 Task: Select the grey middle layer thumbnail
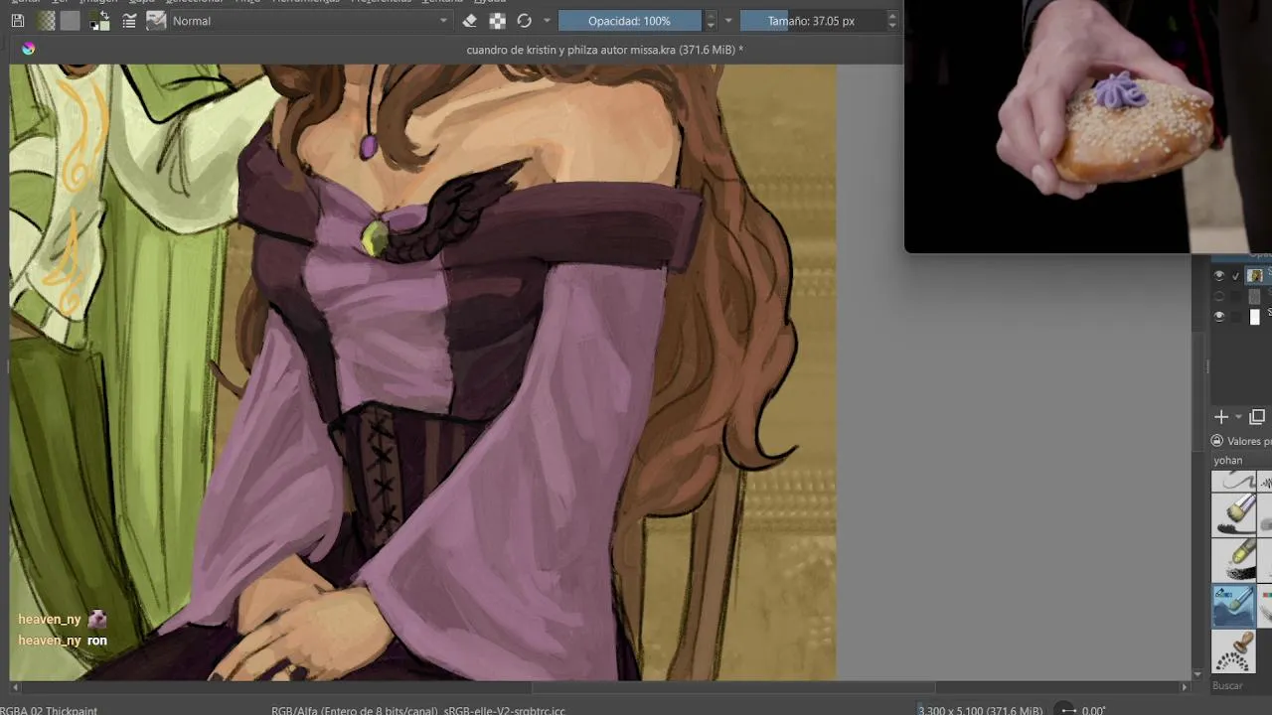pyautogui.click(x=1255, y=296)
